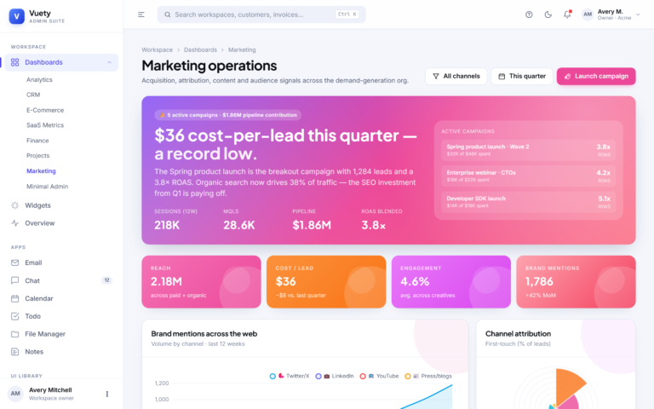The image size is (654, 409).
Task: Toggle the LinkedIn legend series
Action: pos(335,376)
